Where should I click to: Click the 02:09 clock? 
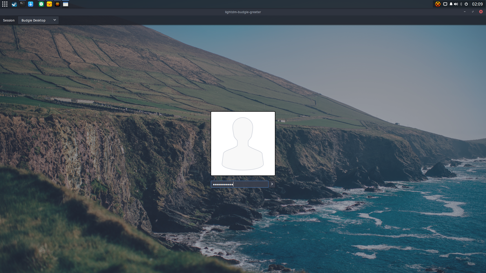tap(477, 4)
